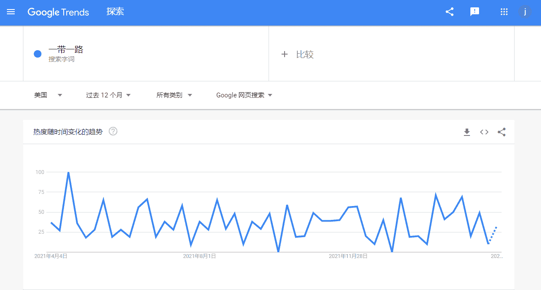Go to Google Trends home via the logo

coord(58,12)
